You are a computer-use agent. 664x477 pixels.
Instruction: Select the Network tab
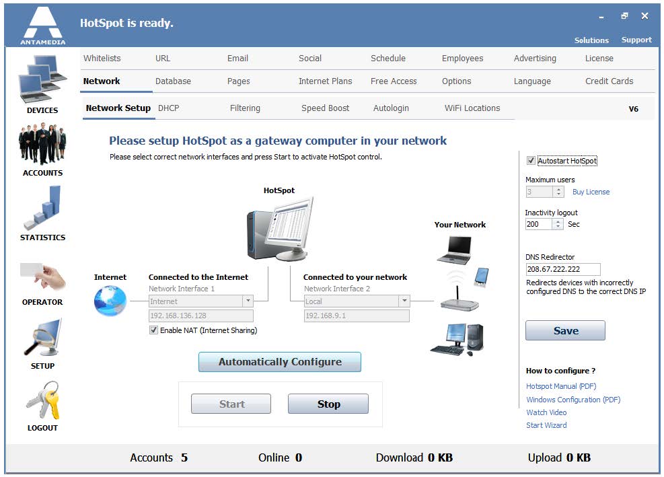tap(102, 81)
